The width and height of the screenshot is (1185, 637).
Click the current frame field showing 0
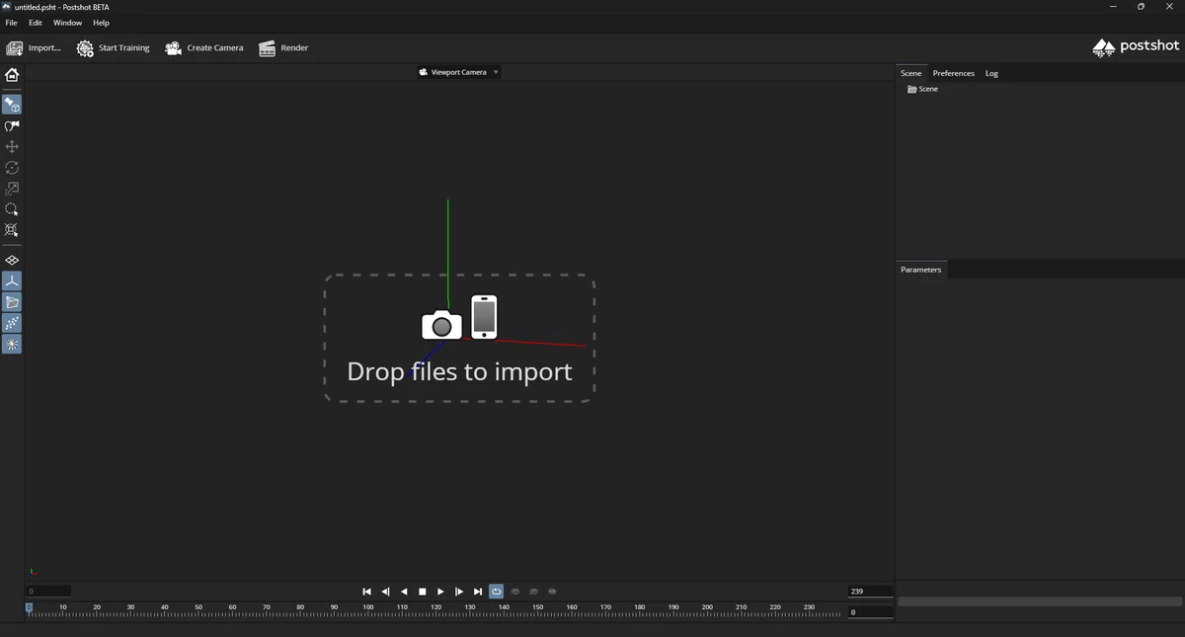coord(870,612)
